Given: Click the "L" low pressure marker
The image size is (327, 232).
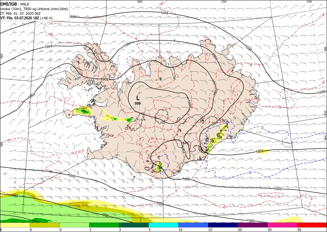Looking at the screenshot, I should pos(138,98).
